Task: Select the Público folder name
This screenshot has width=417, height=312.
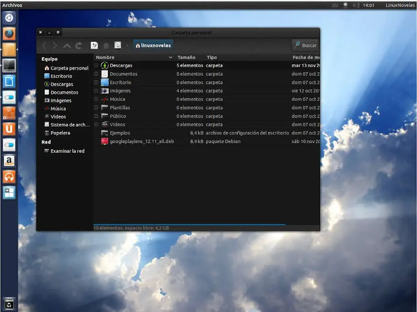Action: [x=118, y=116]
